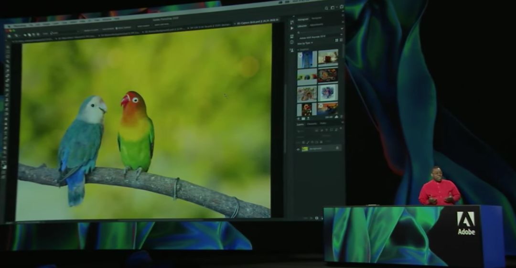The image size is (516, 268).
Task: Switch library to grid view icon
Action: [x=336, y=40]
